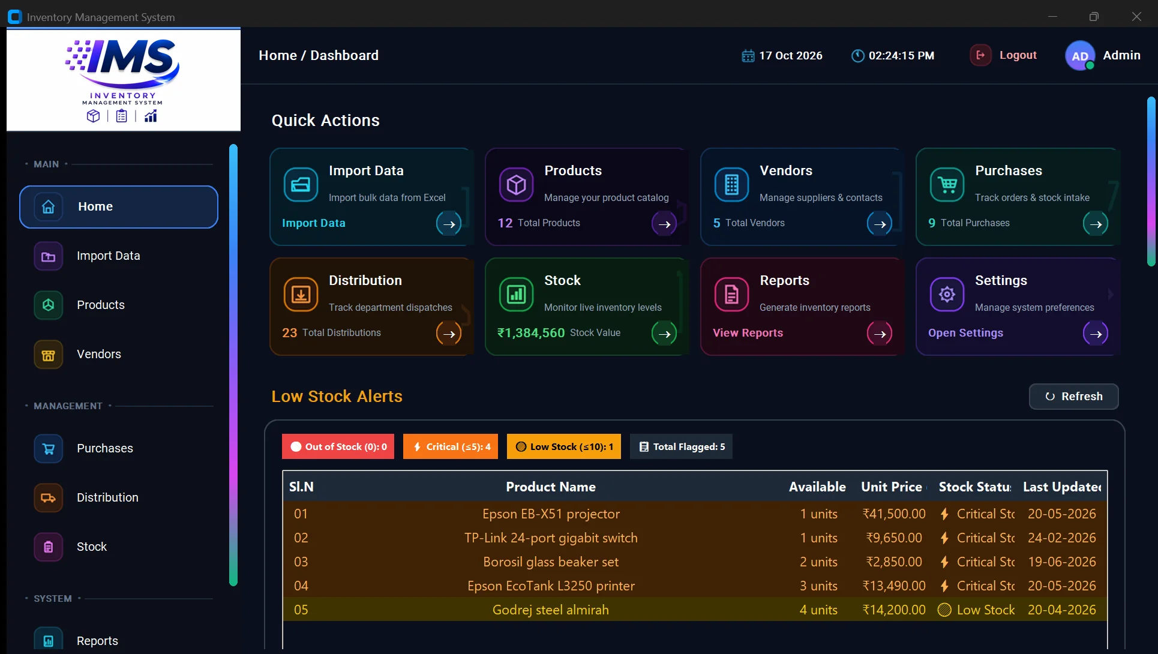Click the Distribution sidebar truck icon

tap(48, 498)
